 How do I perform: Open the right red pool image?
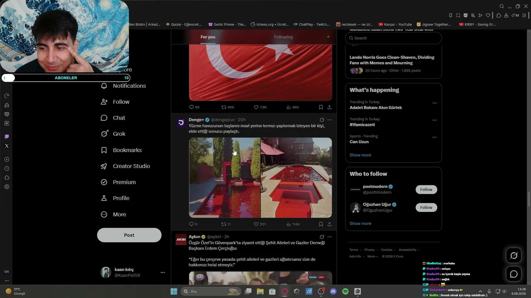(296, 178)
